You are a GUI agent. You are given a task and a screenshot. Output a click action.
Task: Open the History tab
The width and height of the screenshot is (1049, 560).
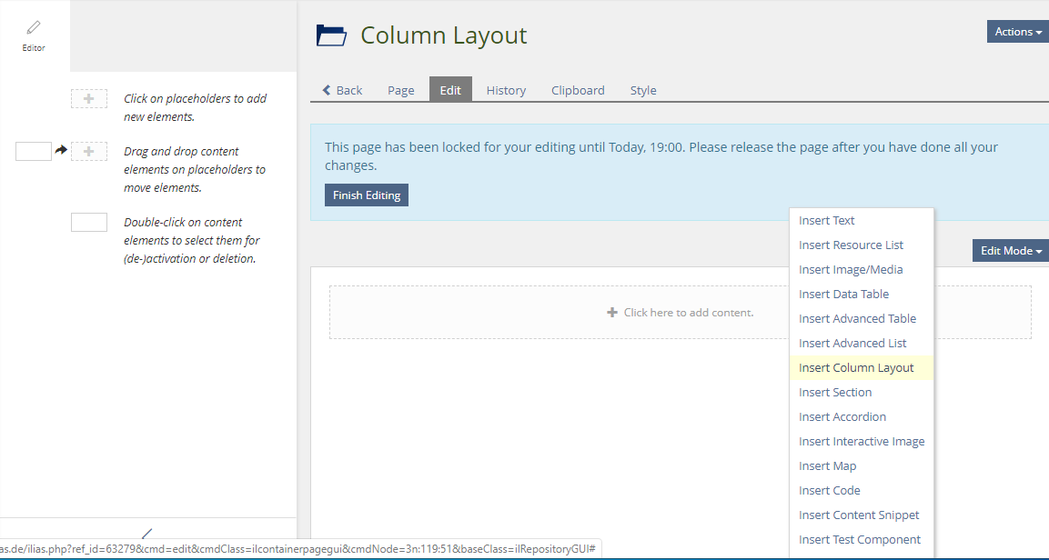(x=506, y=90)
